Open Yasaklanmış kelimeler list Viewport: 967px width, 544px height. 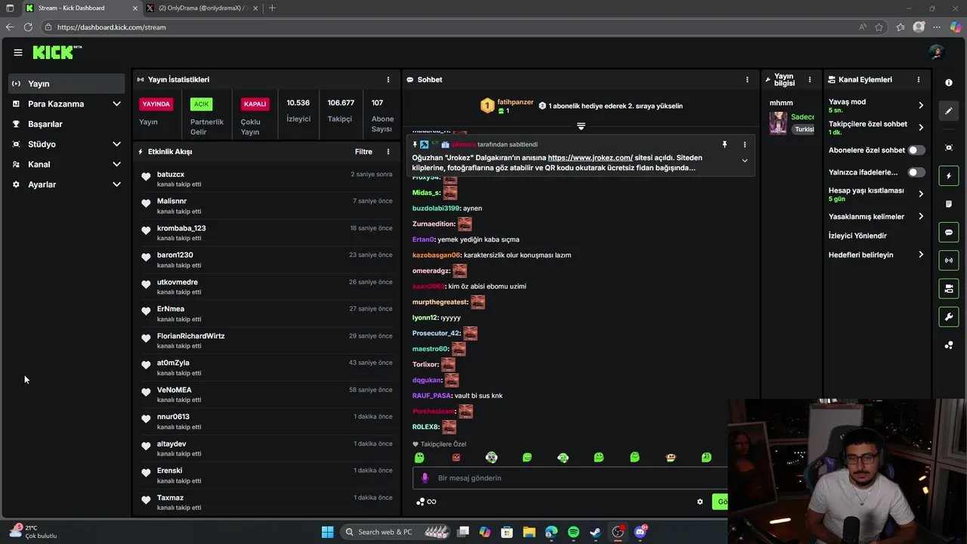point(876,216)
